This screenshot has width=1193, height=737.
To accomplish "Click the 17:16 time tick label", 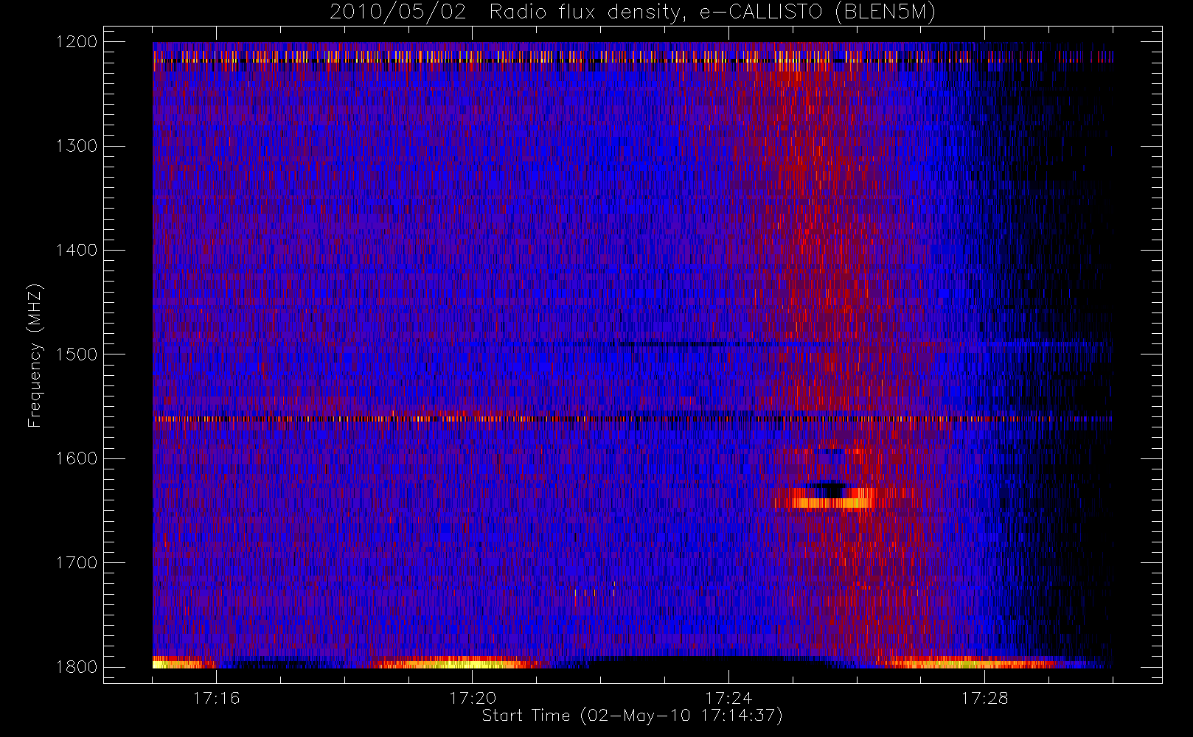I will (216, 698).
